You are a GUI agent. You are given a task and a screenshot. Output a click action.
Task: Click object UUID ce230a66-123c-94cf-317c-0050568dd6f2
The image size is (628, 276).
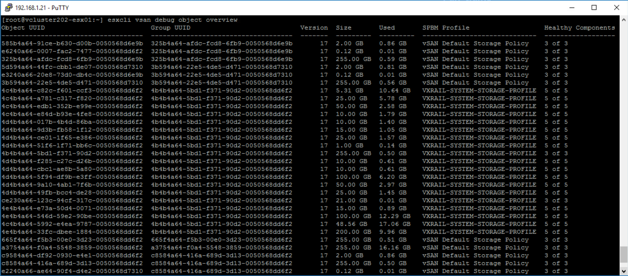pos(72,201)
